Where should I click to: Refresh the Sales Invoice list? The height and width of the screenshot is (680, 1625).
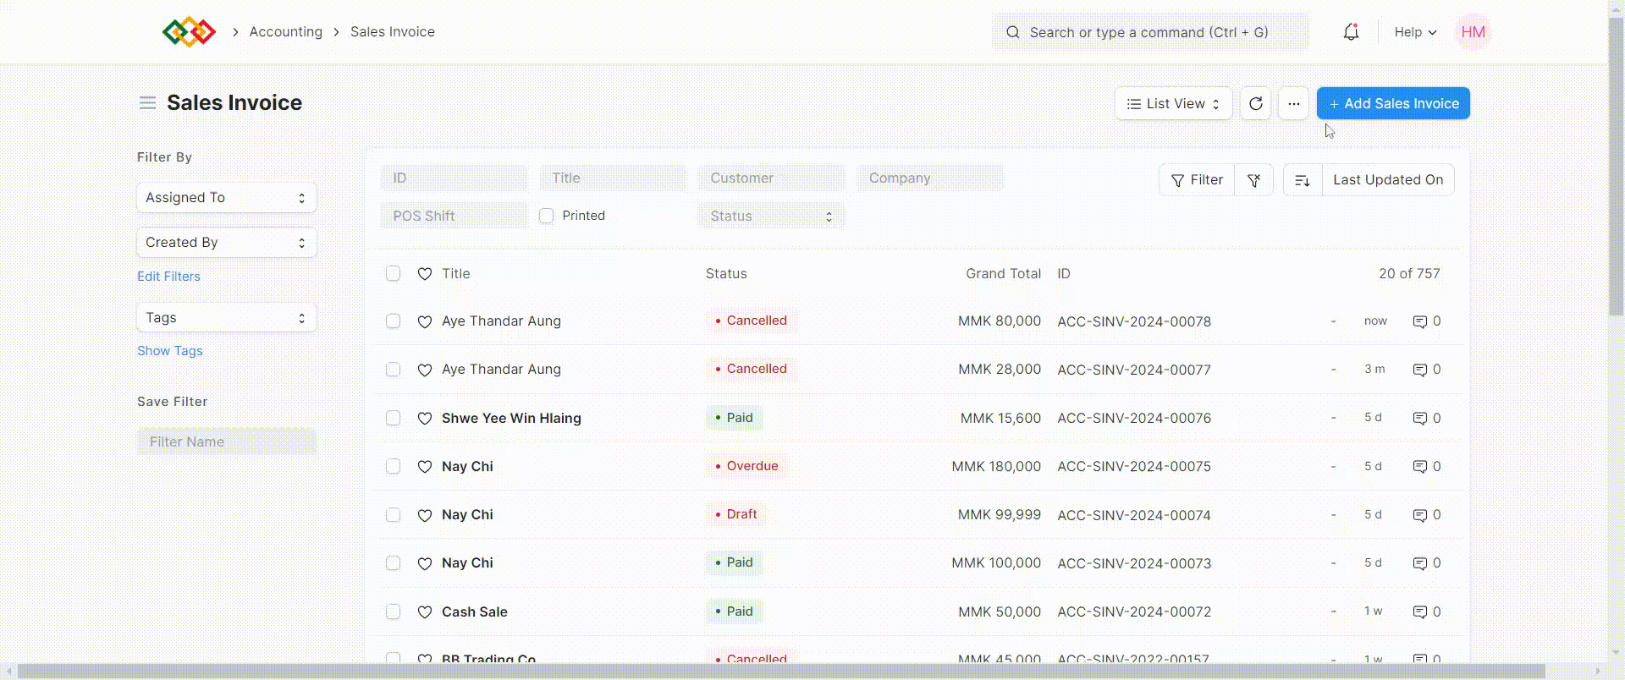click(1256, 103)
